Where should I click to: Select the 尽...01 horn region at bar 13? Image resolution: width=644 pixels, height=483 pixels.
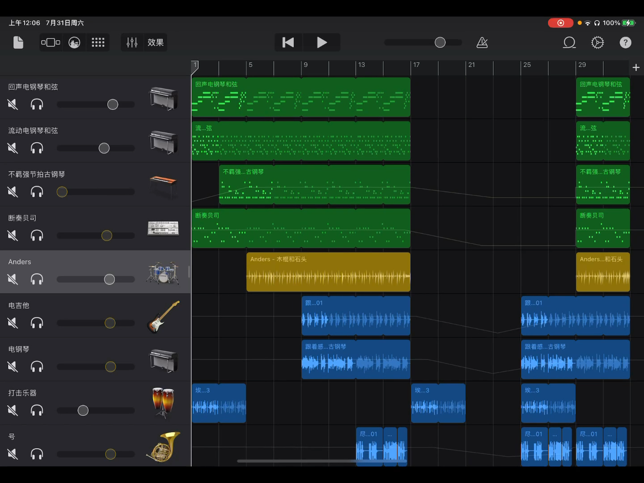[369, 447]
